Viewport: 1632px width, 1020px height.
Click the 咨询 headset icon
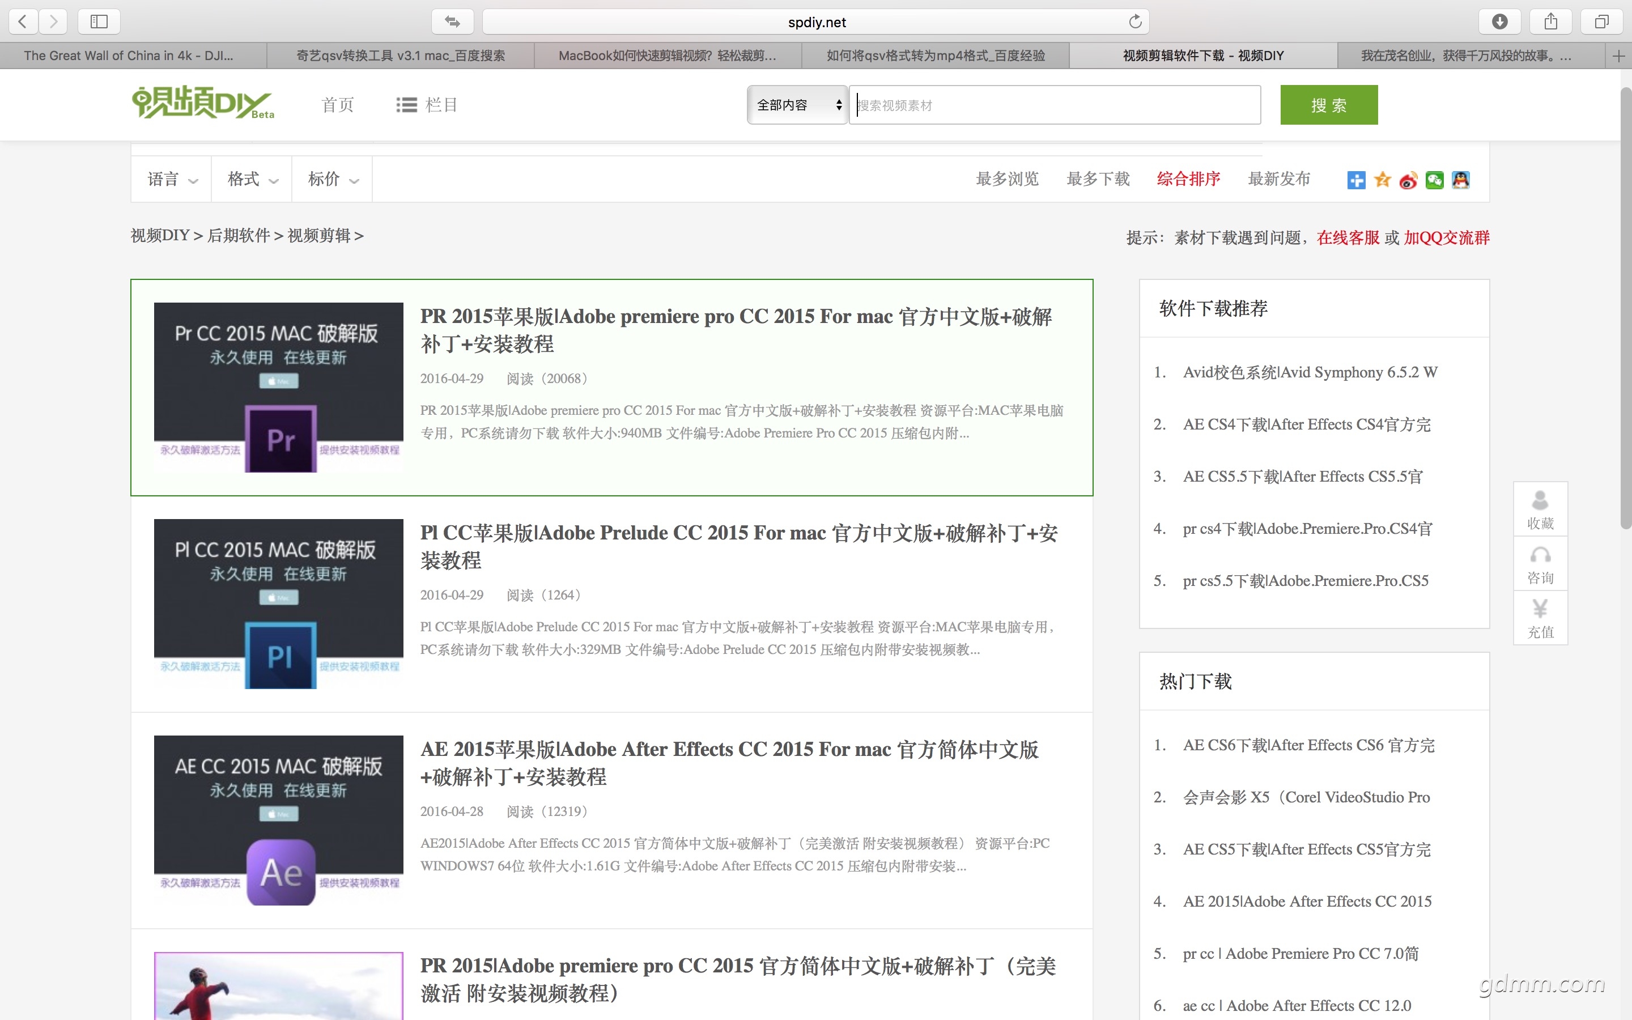[1540, 564]
